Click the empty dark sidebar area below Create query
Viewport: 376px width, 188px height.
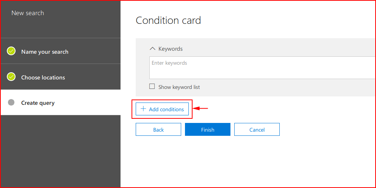click(61, 151)
